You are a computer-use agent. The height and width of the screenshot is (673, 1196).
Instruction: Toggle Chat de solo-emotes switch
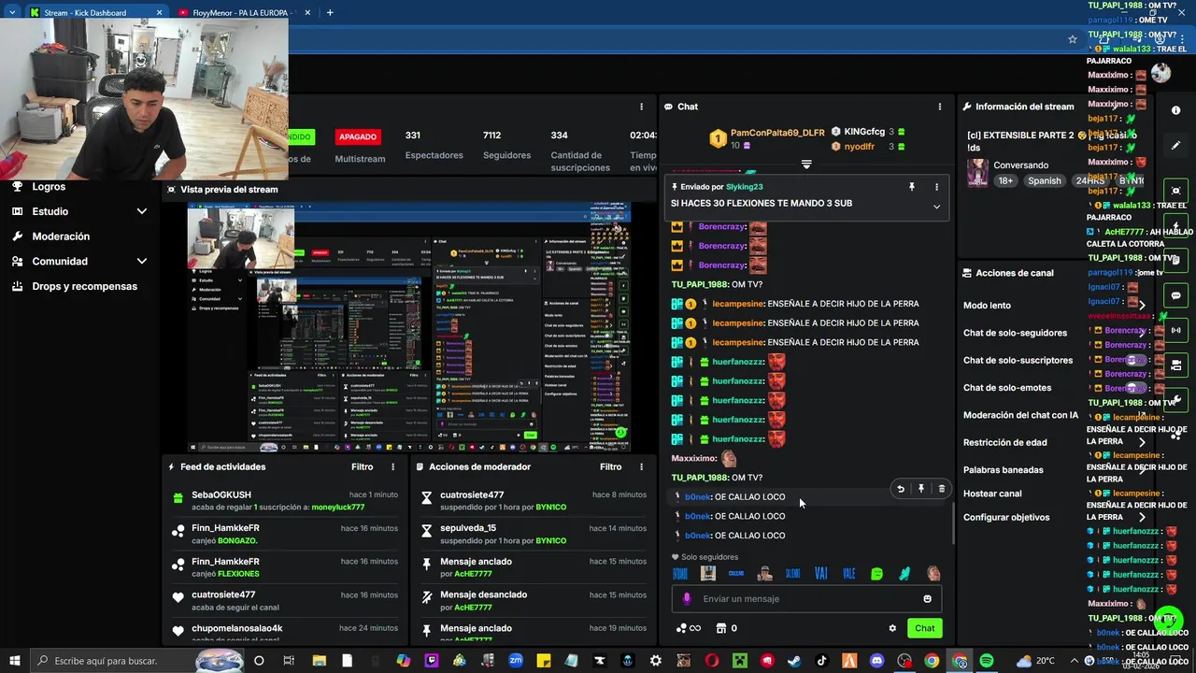click(x=1135, y=387)
